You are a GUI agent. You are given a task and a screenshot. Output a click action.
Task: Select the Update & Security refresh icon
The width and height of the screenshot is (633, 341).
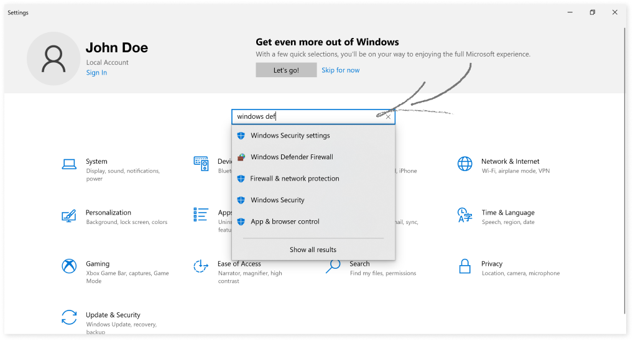coord(69,317)
